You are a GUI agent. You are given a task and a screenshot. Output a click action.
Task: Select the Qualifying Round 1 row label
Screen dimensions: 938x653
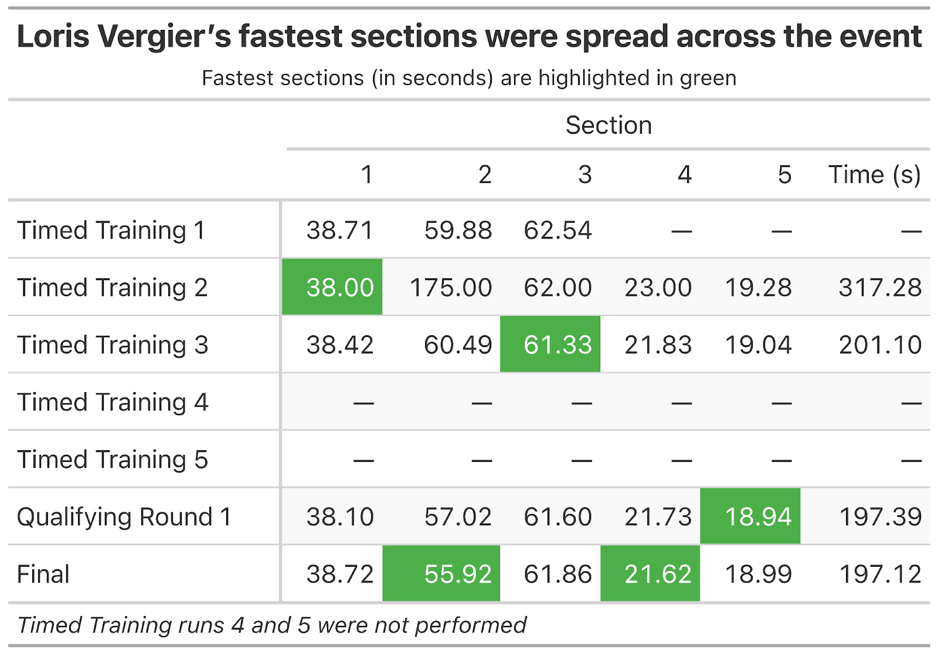[124, 517]
